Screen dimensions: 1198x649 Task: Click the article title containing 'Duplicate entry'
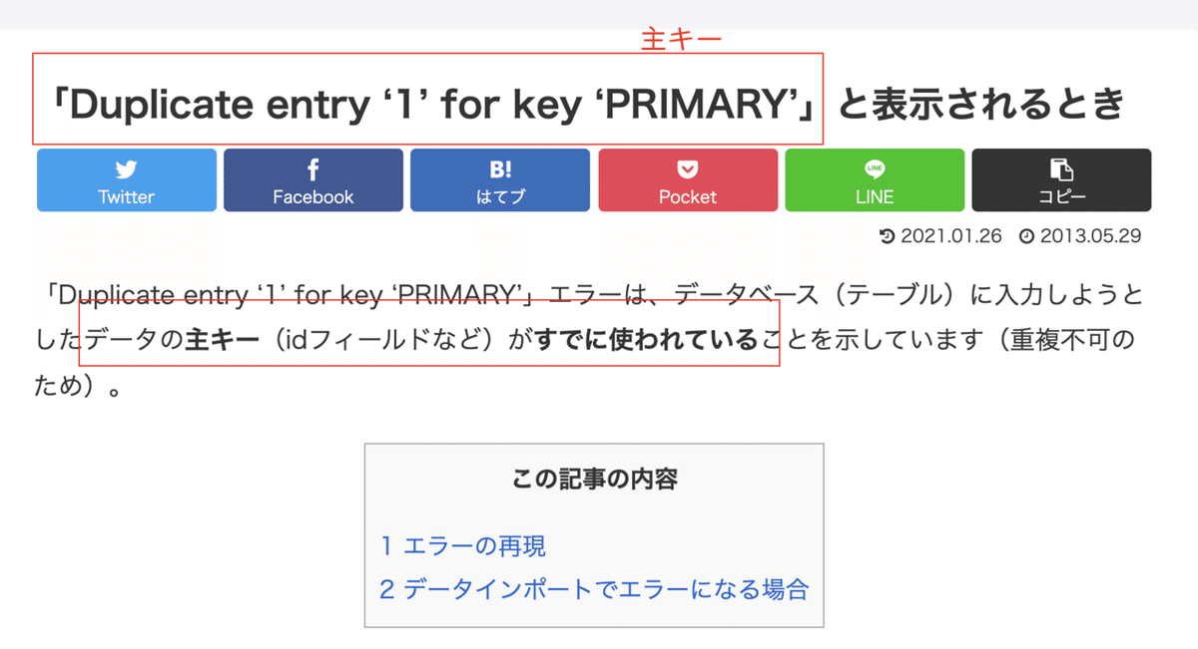click(x=427, y=103)
